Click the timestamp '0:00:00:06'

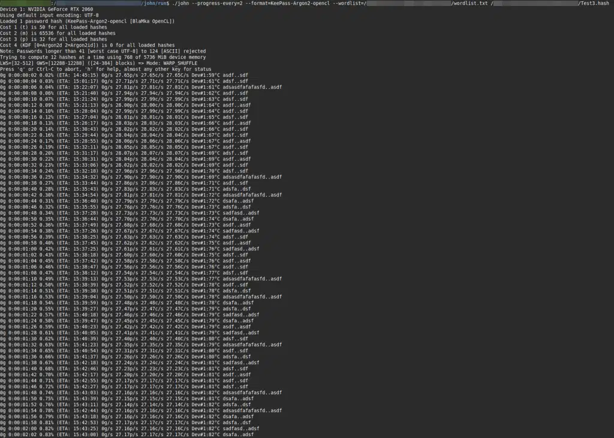(22, 87)
